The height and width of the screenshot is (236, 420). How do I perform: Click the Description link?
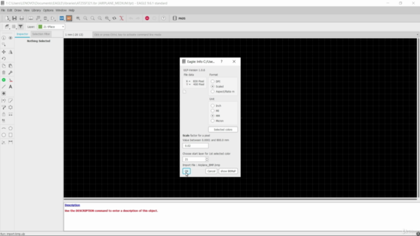pyautogui.click(x=72, y=205)
